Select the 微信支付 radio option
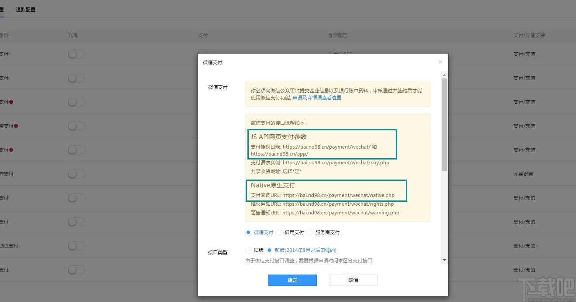The height and width of the screenshot is (302, 576). click(x=248, y=232)
